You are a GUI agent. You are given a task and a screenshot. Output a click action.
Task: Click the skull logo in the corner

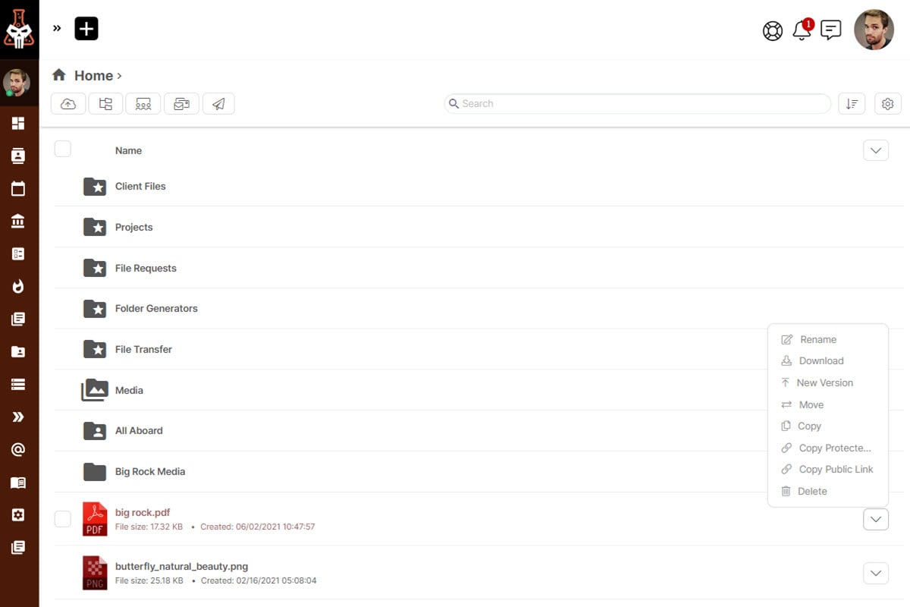tap(19, 30)
